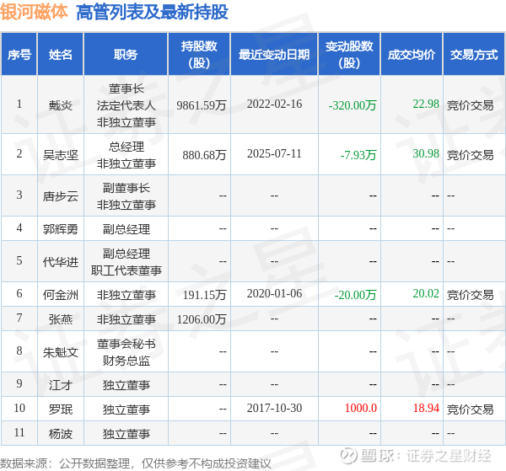Click the date 2022-02-16
506x471 pixels.
click(274, 104)
